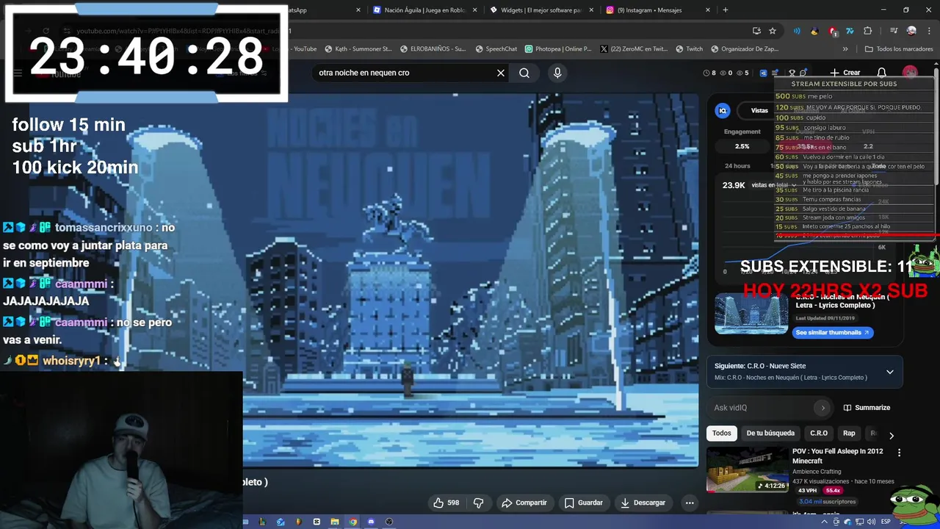Screen dimensions: 940x529
Task: Show next filter chips with arrow
Action: tap(892, 435)
